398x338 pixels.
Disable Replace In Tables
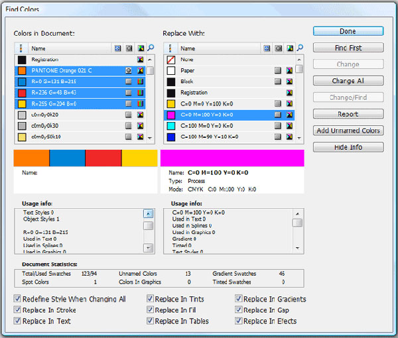[151, 321]
